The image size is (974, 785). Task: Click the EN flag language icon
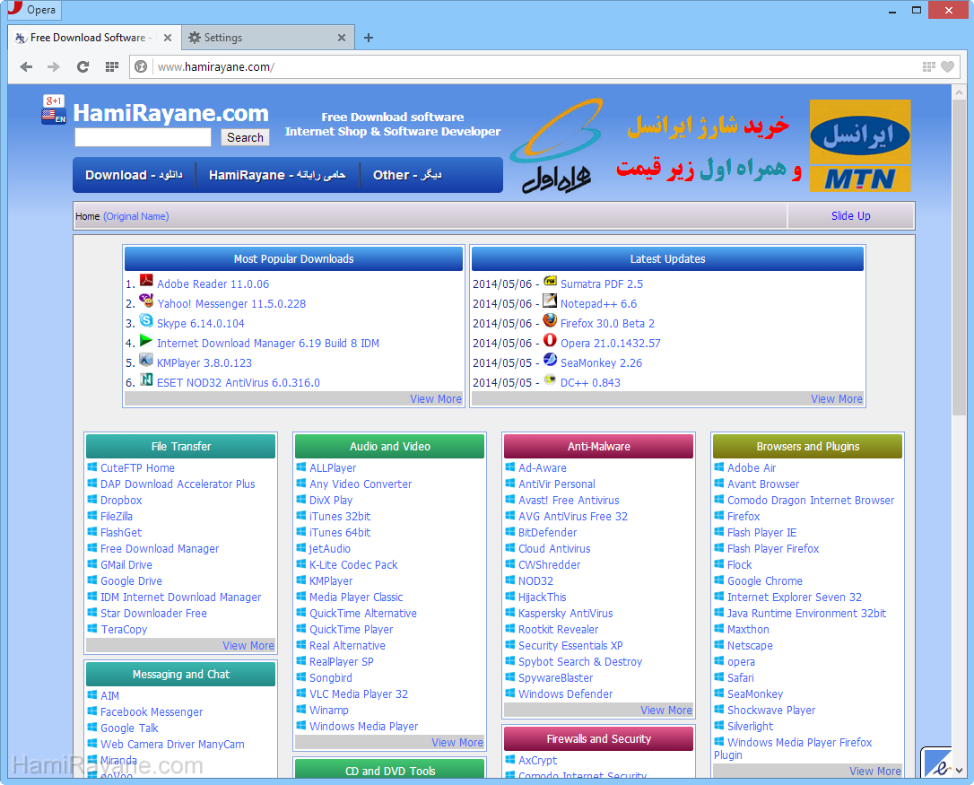[53, 116]
